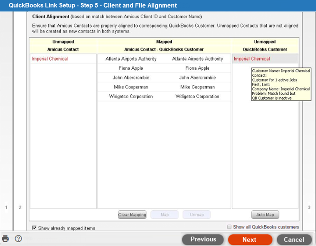Click the Map button

pyautogui.click(x=165, y=215)
